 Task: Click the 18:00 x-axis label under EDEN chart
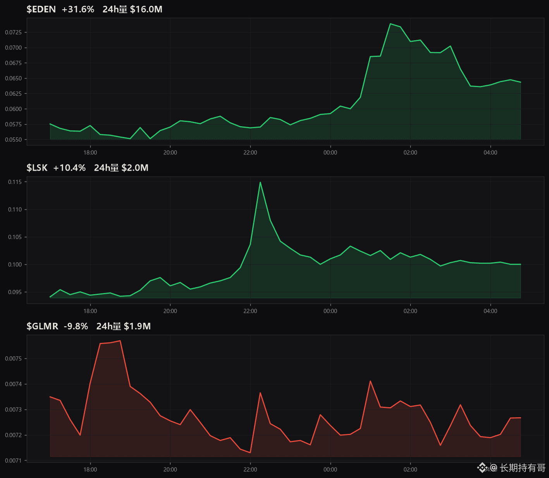pos(90,152)
